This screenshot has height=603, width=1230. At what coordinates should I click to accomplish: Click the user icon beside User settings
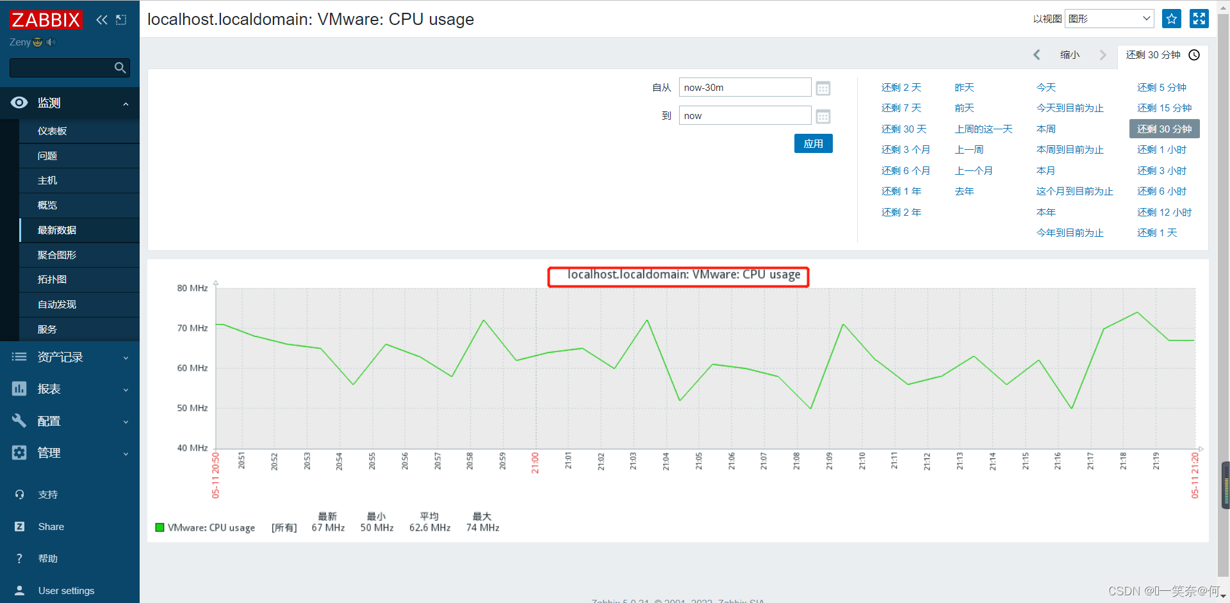pos(19,590)
